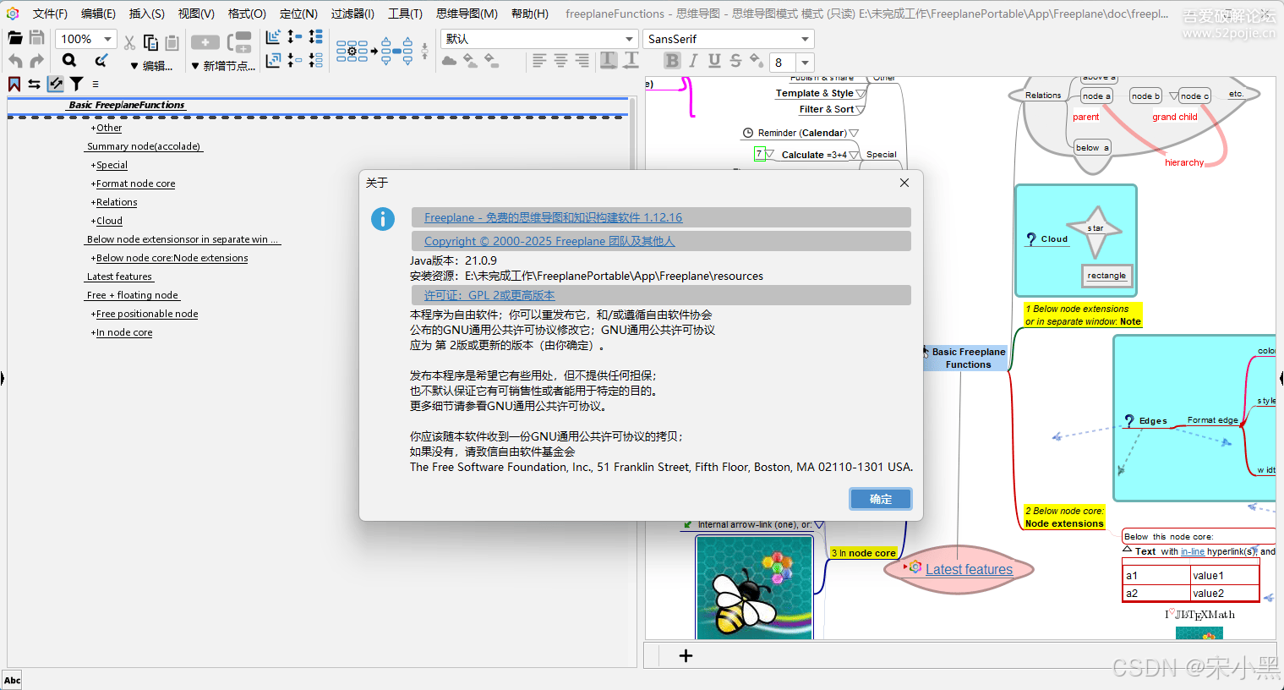The height and width of the screenshot is (690, 1284).
Task: Open the 文件(F) menu
Action: click(50, 14)
